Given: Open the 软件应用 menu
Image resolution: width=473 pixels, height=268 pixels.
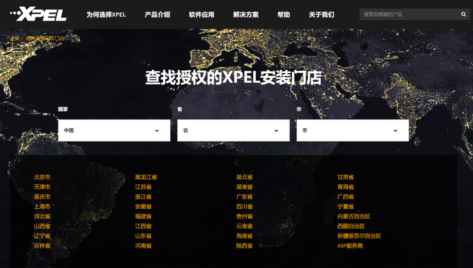Looking at the screenshot, I should click(201, 14).
